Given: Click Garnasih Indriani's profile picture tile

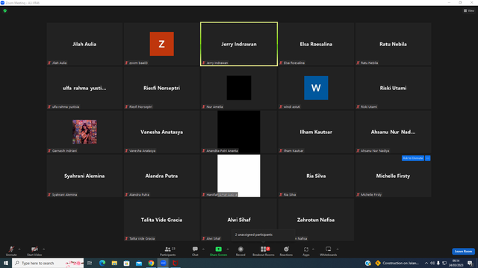Looking at the screenshot, I should click(84, 132).
